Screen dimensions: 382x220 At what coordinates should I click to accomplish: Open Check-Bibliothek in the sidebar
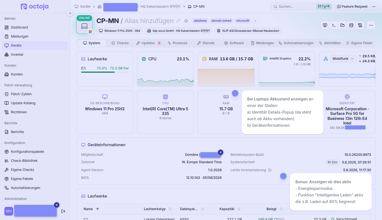tap(35, 161)
